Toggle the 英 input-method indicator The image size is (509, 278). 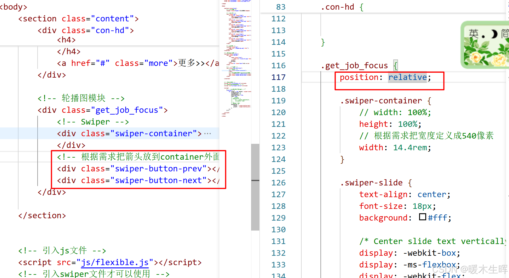[x=473, y=34]
